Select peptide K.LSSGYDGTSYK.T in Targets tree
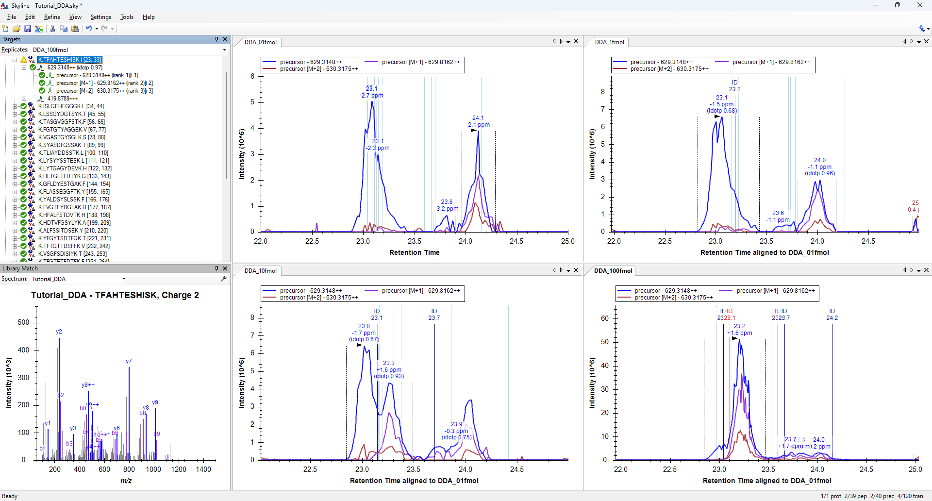 pos(71,114)
